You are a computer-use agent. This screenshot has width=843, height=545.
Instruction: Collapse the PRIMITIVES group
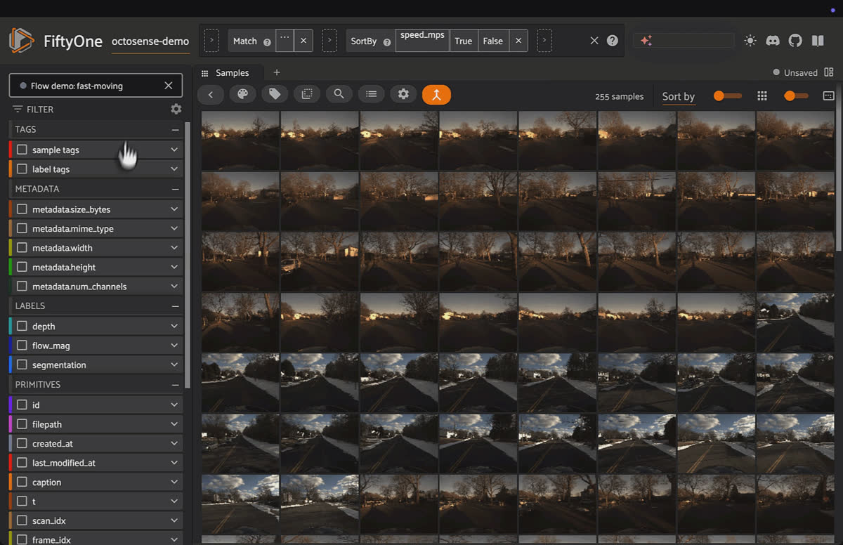(175, 385)
